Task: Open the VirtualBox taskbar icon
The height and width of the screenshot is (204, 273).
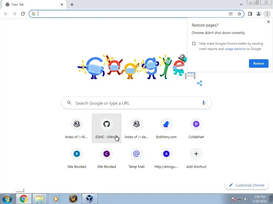Action: [90, 199]
